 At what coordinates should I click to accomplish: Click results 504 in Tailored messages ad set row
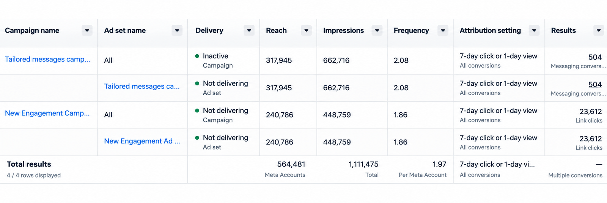coord(595,85)
